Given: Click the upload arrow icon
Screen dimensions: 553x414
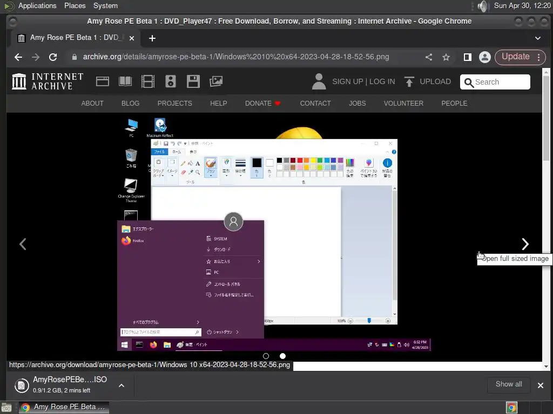Looking at the screenshot, I should (x=409, y=81).
